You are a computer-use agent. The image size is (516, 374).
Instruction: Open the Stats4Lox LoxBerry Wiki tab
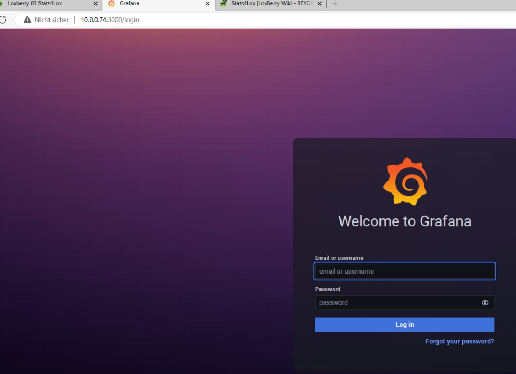coord(270,4)
